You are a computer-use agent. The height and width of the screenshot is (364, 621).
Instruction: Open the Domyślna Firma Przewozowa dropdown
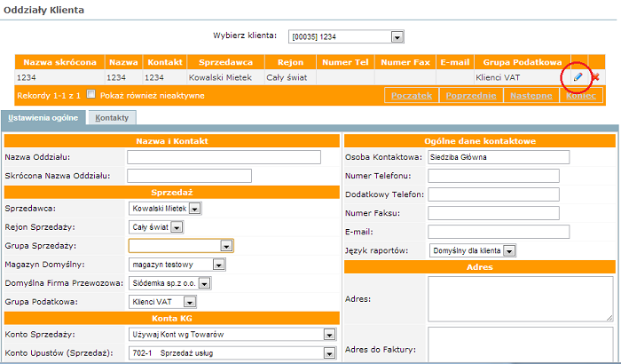(170, 283)
